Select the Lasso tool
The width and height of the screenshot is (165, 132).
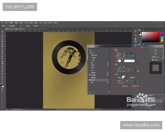(2, 37)
